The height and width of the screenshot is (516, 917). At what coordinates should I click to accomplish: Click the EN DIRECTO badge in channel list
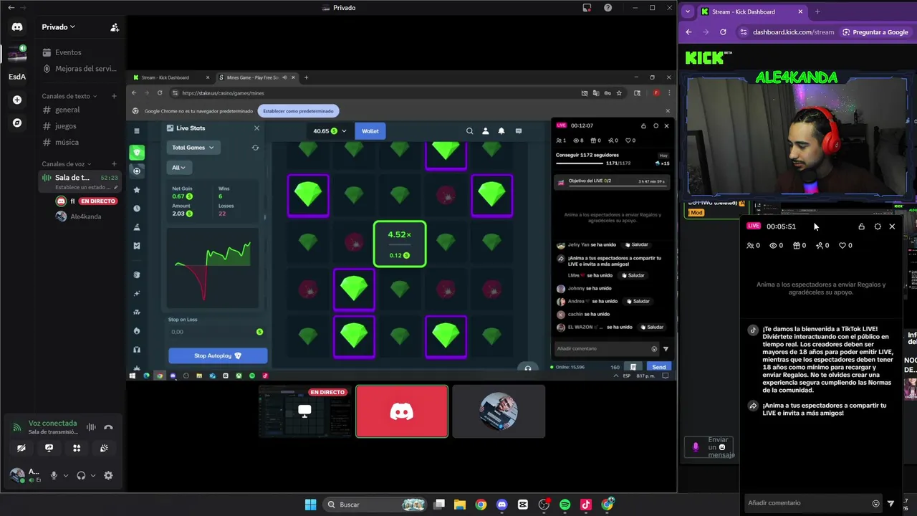coord(97,201)
